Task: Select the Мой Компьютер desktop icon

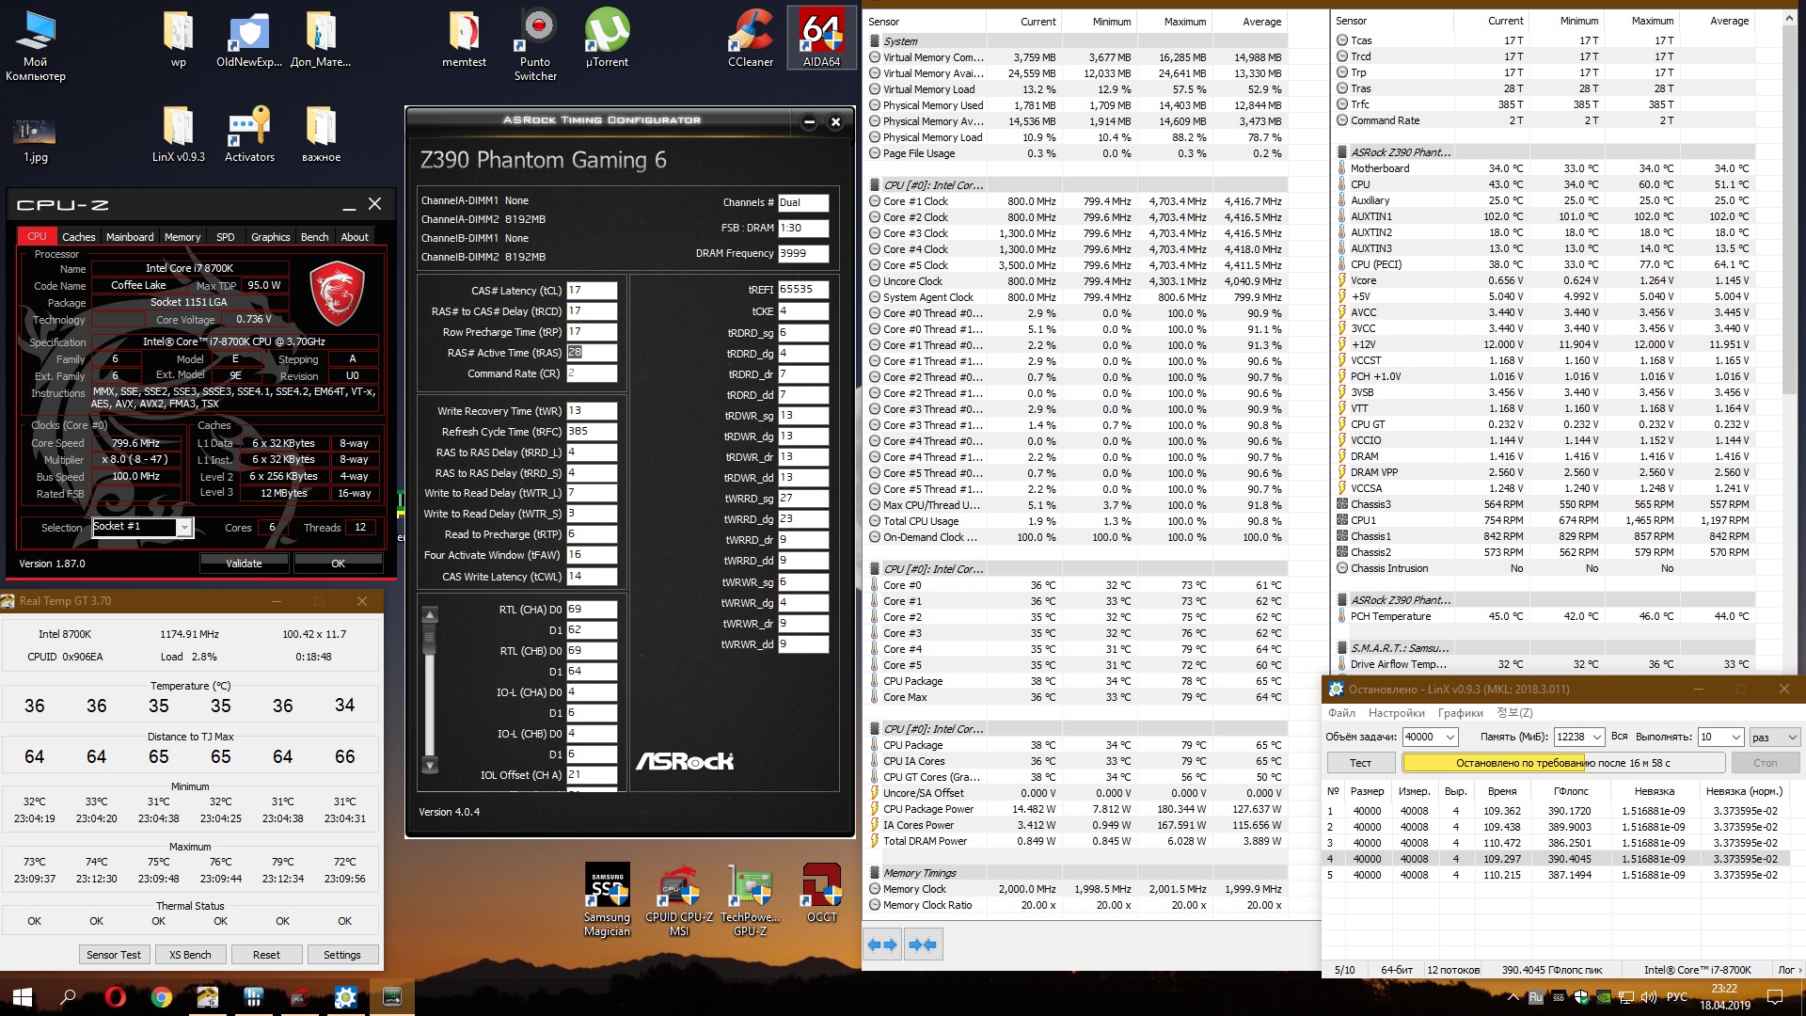Action: tap(35, 45)
